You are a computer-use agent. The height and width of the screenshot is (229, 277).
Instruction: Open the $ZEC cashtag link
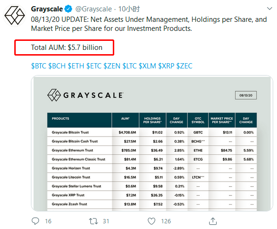click(184, 66)
